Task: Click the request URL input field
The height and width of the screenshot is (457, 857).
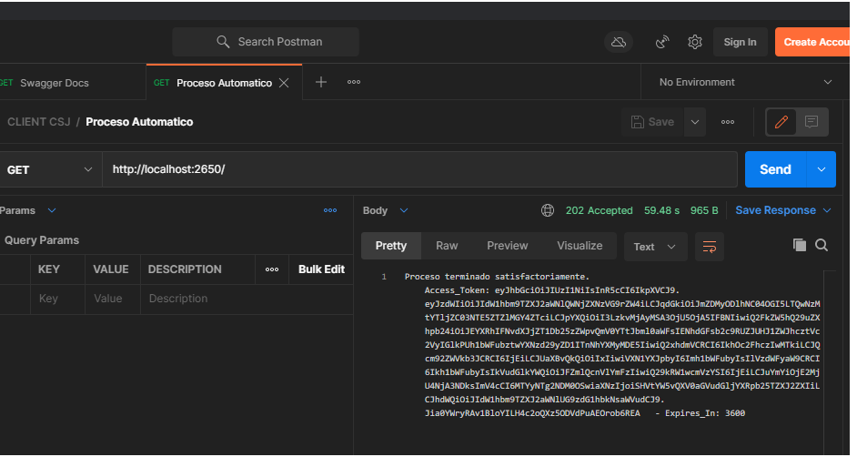Action: pyautogui.click(x=418, y=169)
